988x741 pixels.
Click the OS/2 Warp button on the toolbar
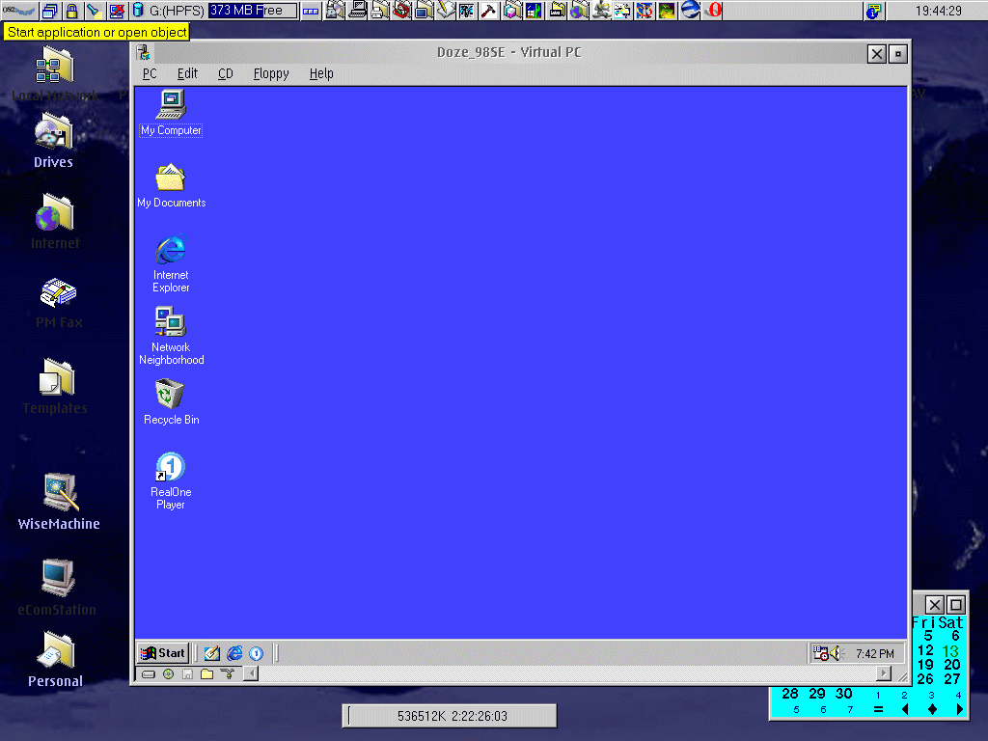(19, 10)
